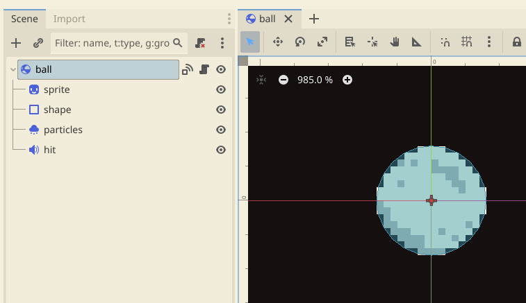The image size is (526, 303).
Task: Open signals icon on ball node
Action: point(188,69)
